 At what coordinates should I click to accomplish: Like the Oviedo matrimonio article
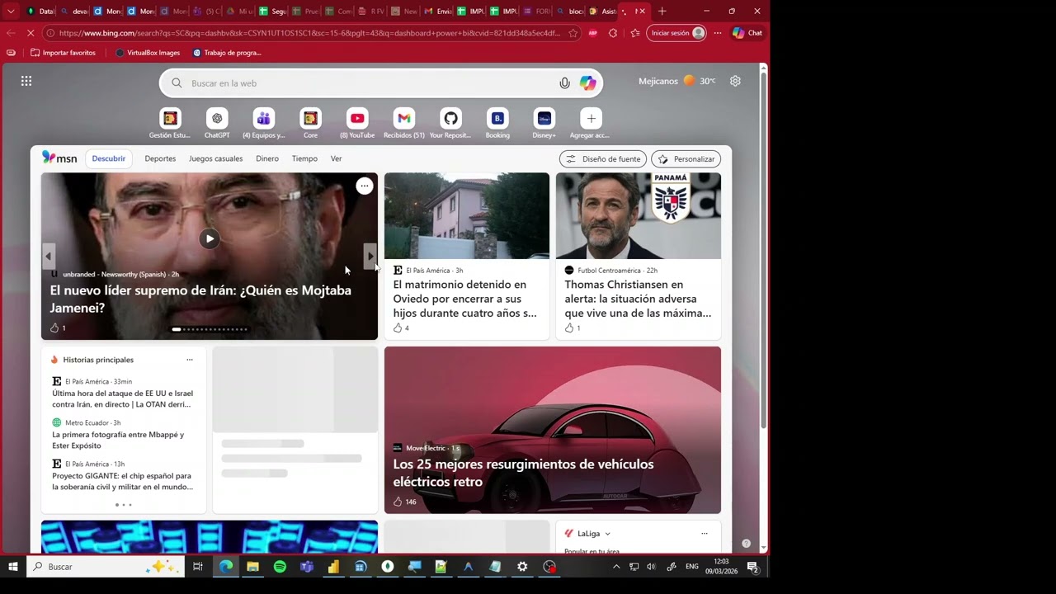click(x=398, y=328)
